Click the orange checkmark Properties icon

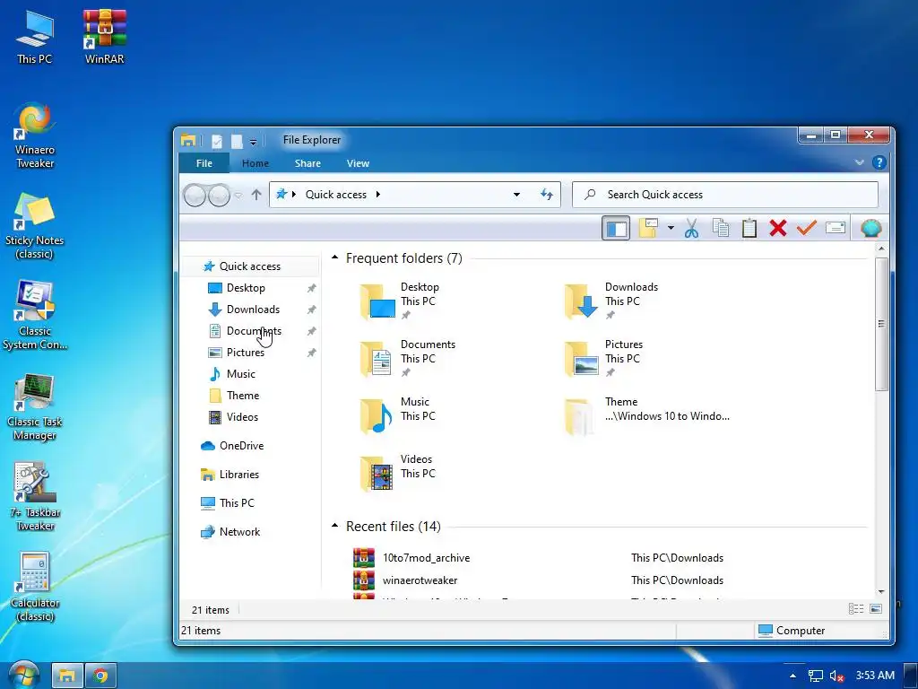coord(807,228)
